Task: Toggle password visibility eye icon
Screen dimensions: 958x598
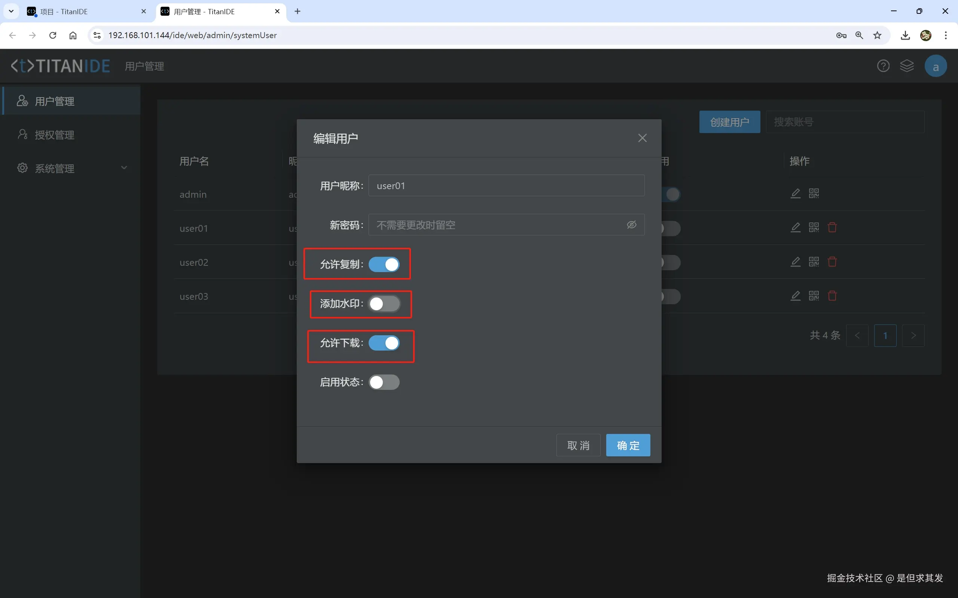Action: coord(631,225)
